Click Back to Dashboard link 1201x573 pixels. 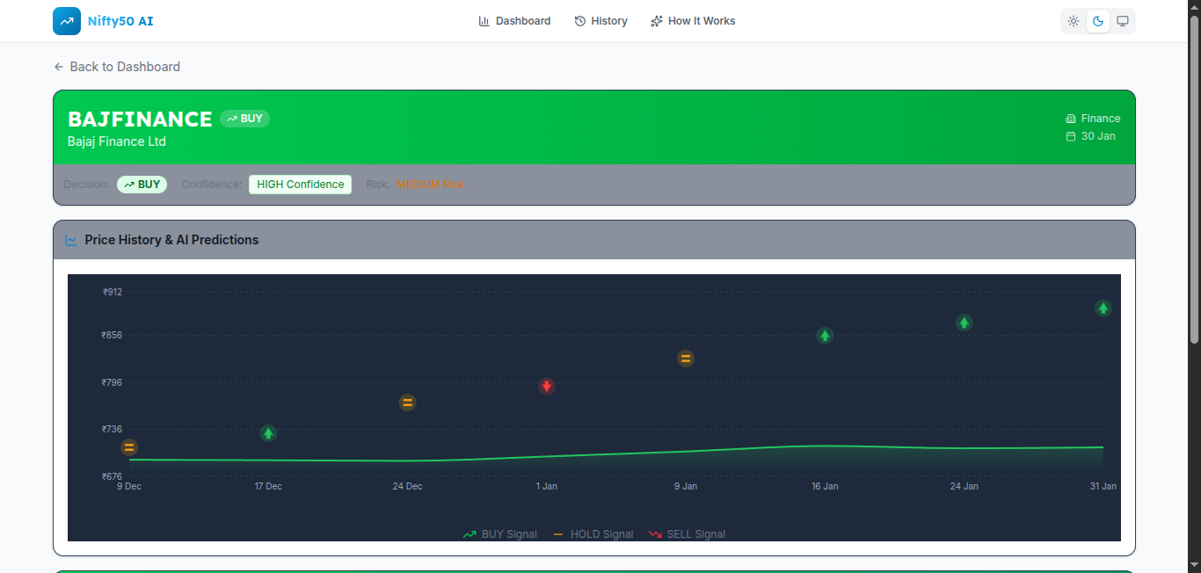tap(117, 67)
